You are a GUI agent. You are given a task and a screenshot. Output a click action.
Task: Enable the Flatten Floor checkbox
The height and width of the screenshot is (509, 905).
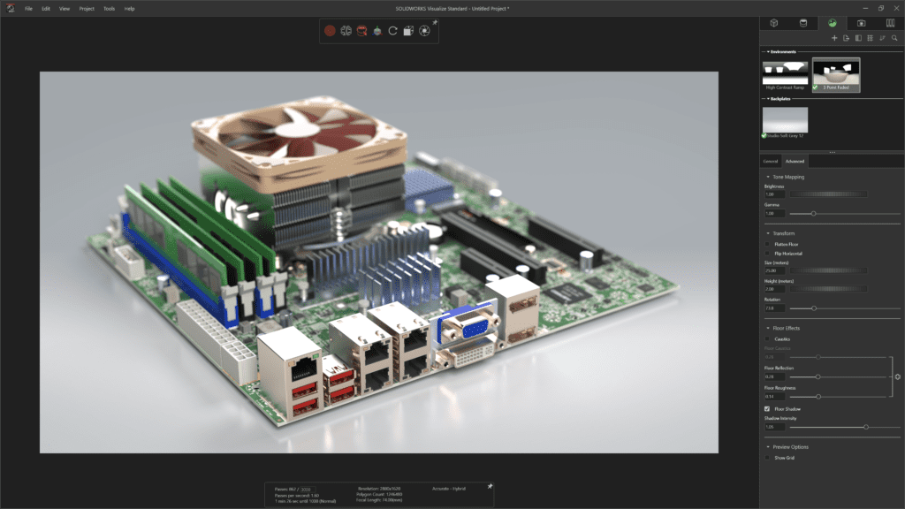(767, 244)
